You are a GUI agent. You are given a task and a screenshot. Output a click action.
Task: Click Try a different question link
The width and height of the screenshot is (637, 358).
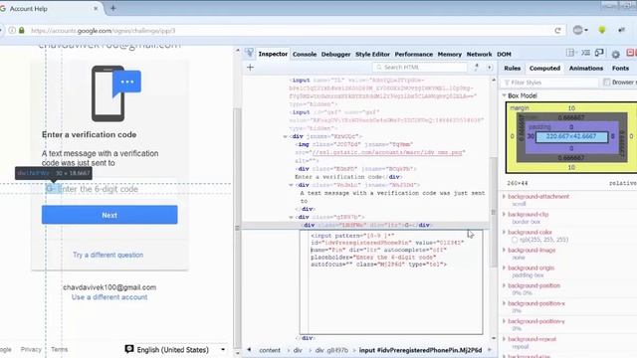pyautogui.click(x=108, y=255)
